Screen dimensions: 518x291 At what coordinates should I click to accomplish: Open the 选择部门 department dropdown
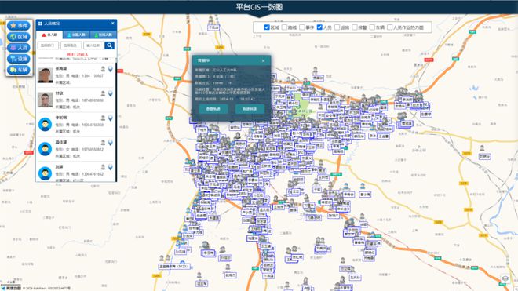point(48,45)
